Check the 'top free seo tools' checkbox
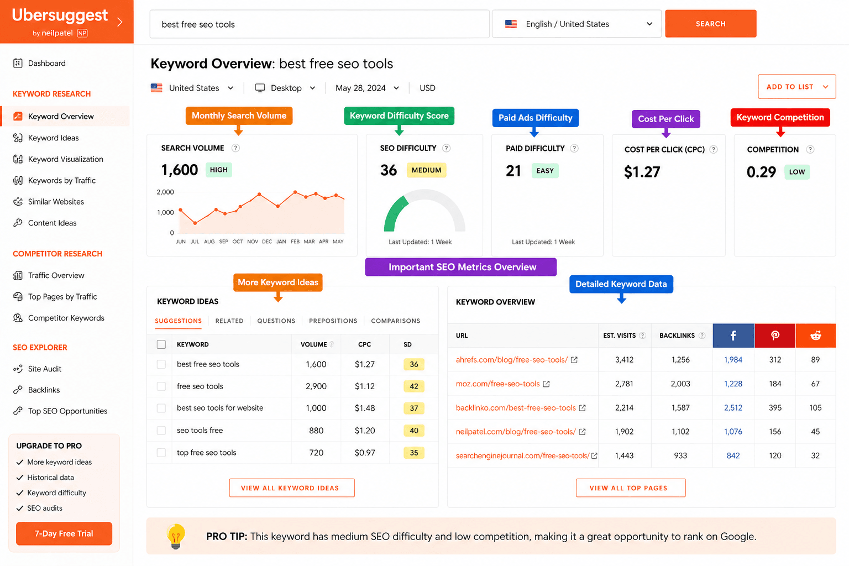 click(x=161, y=453)
